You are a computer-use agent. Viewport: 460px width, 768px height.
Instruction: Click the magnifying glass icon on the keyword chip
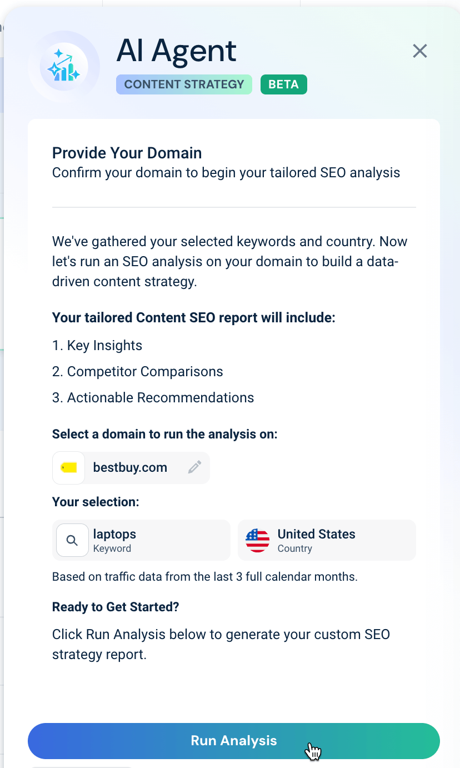72,540
